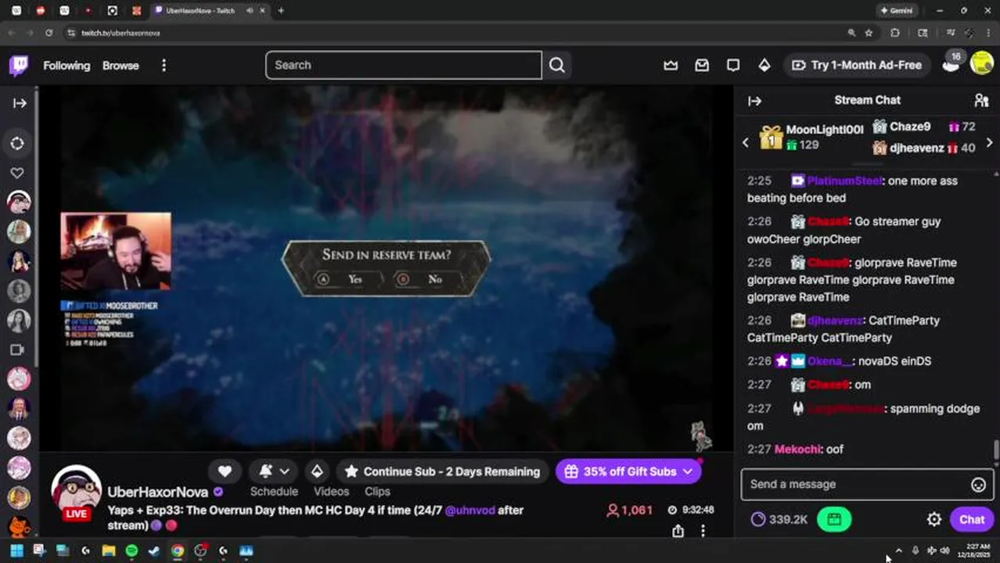Click Continue Sub - 2 Days Remaining
This screenshot has height=563, width=1000.
442,472
